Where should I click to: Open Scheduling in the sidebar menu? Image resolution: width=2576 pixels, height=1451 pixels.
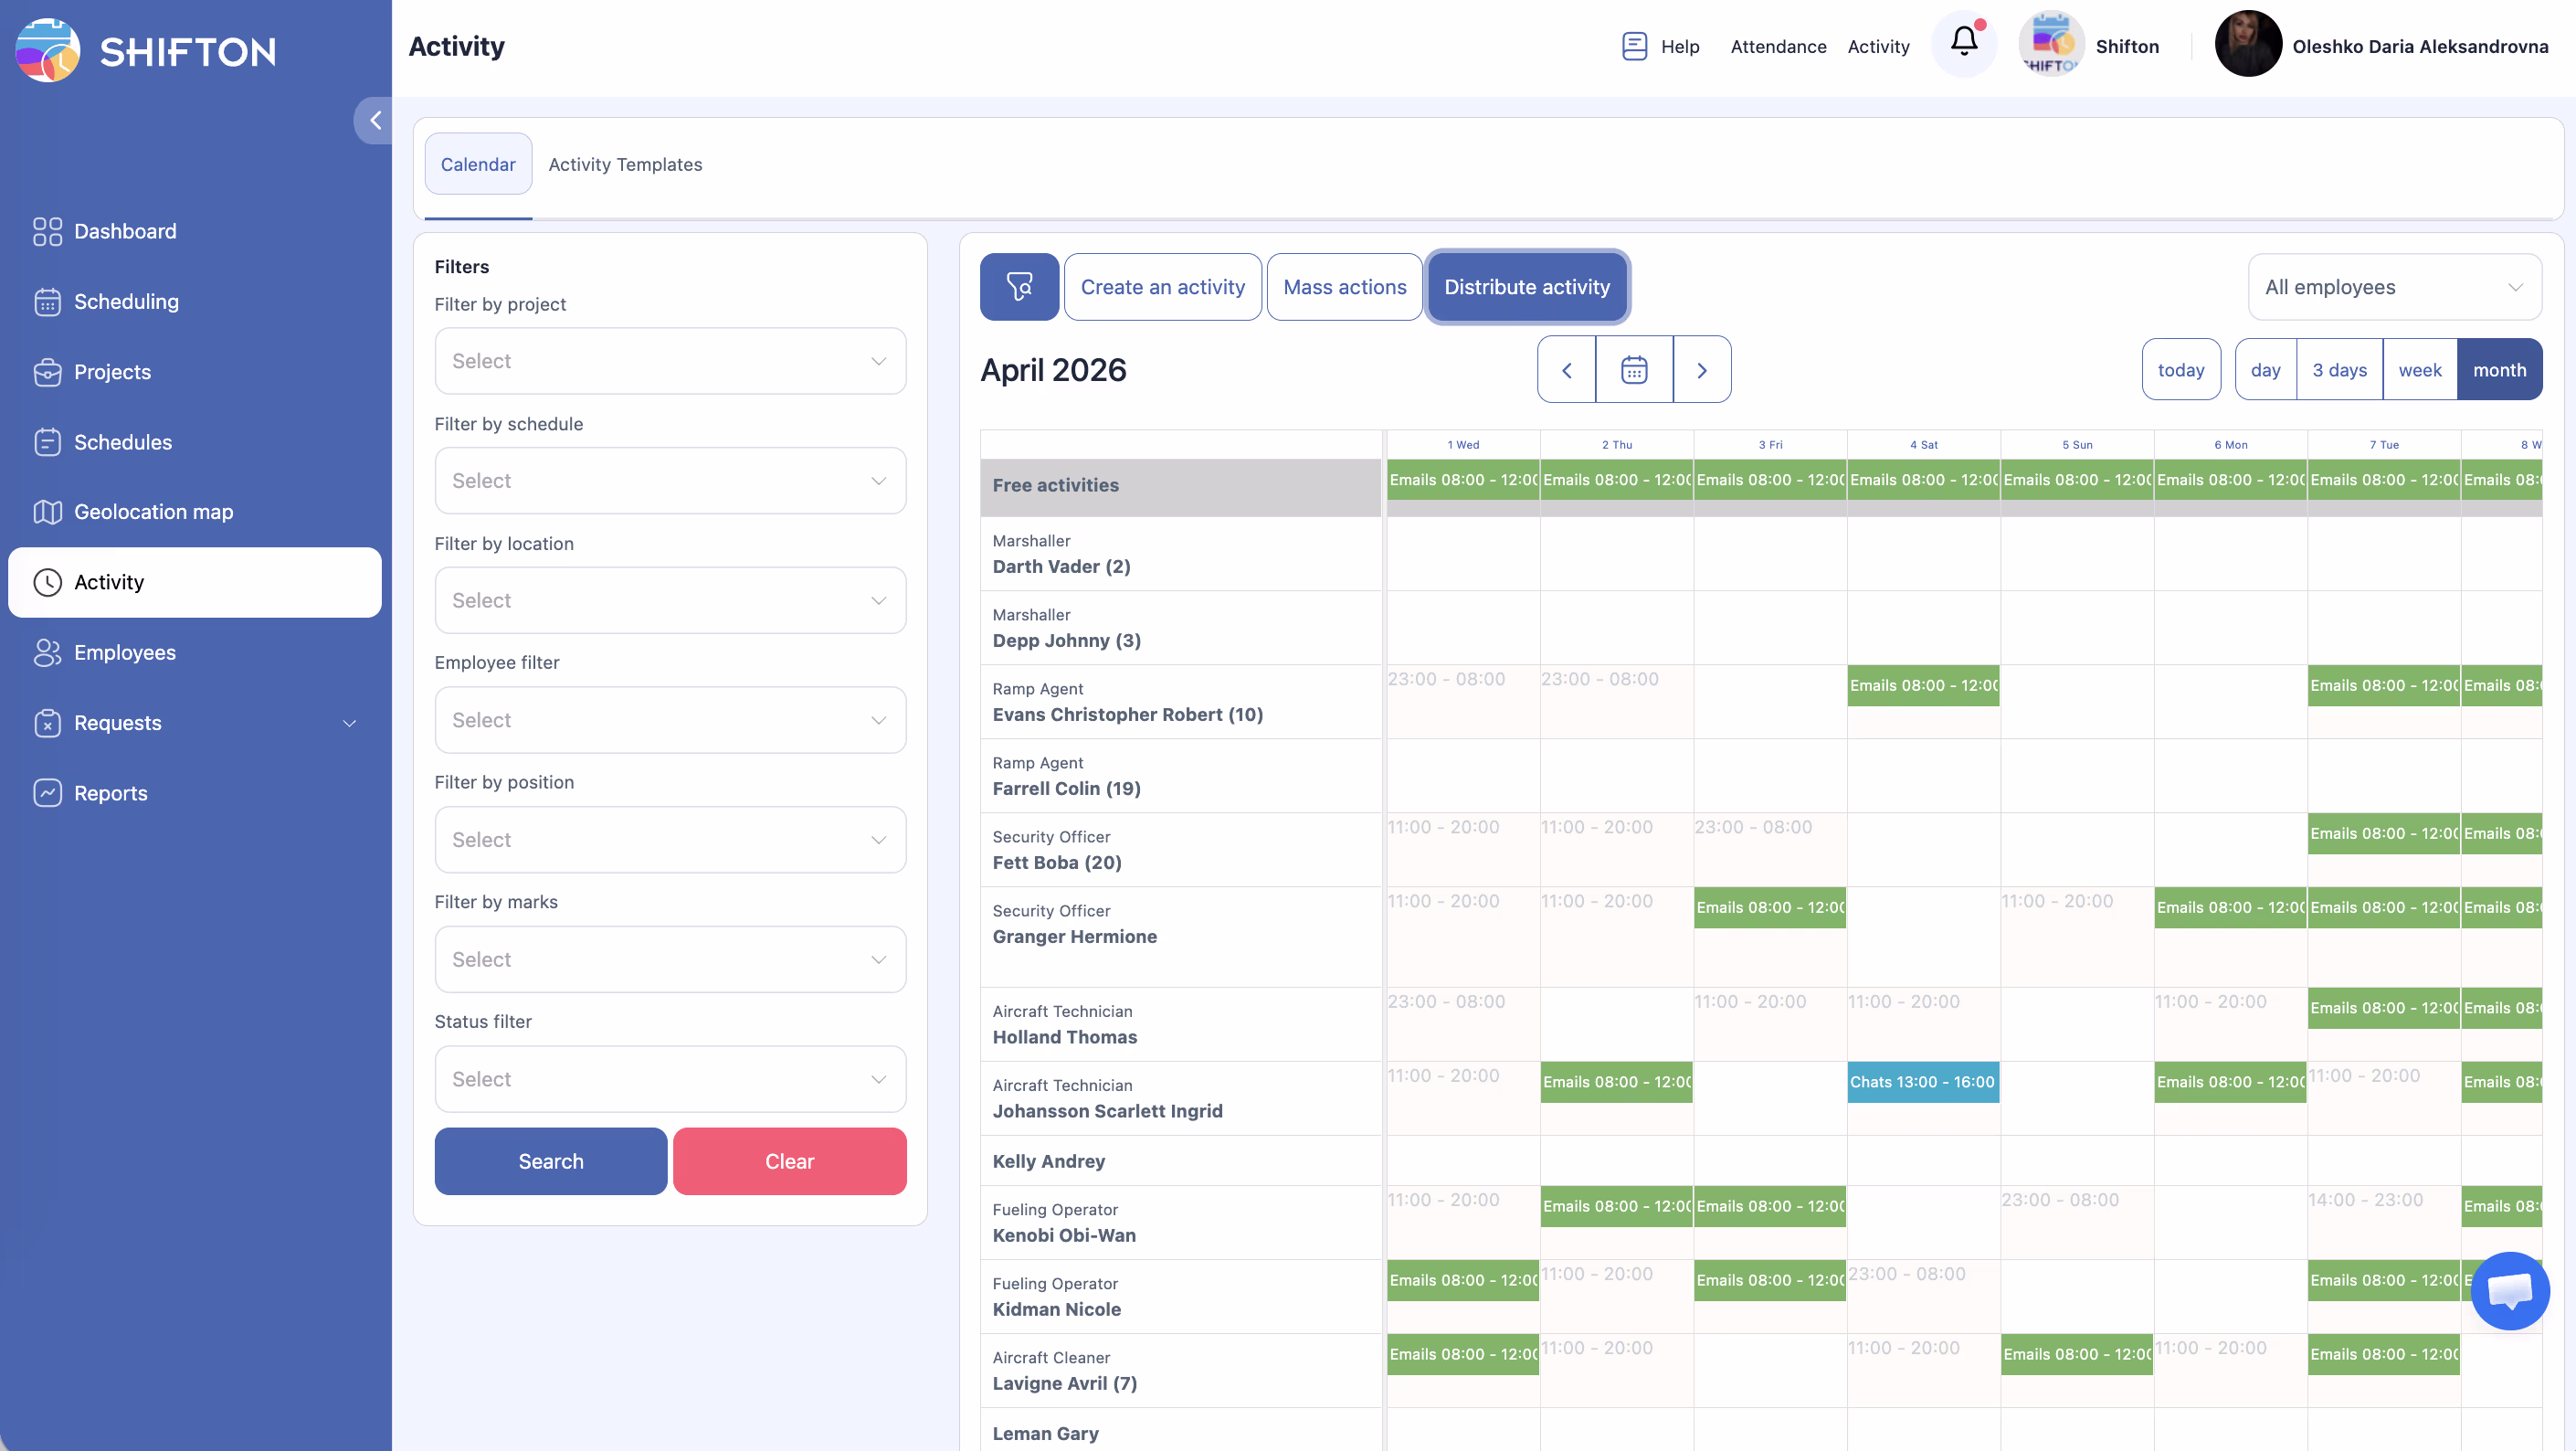coord(126,302)
